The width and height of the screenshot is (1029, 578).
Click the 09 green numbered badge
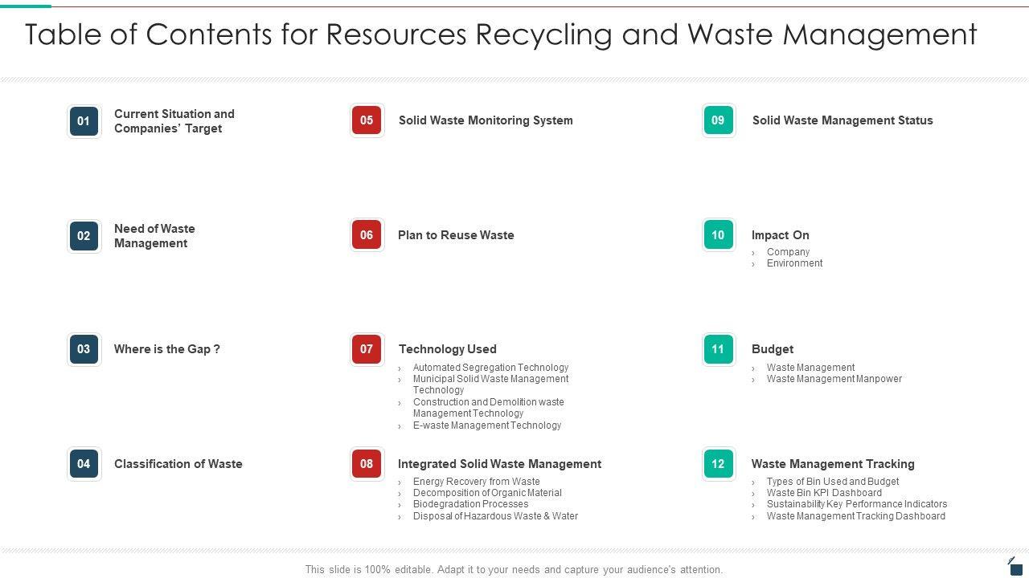click(718, 120)
